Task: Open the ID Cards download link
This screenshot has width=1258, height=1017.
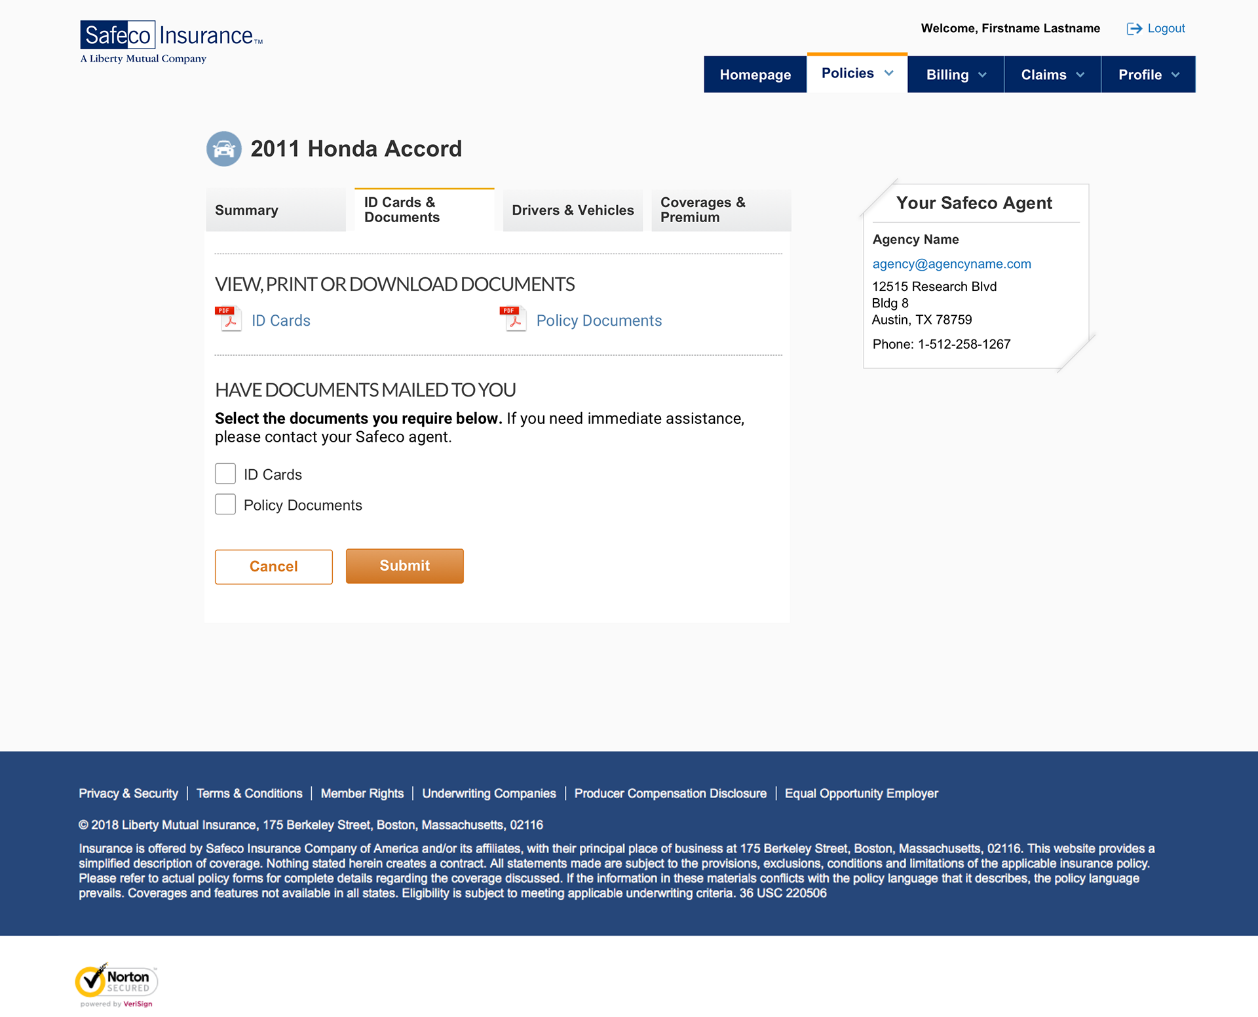Action: pos(281,320)
